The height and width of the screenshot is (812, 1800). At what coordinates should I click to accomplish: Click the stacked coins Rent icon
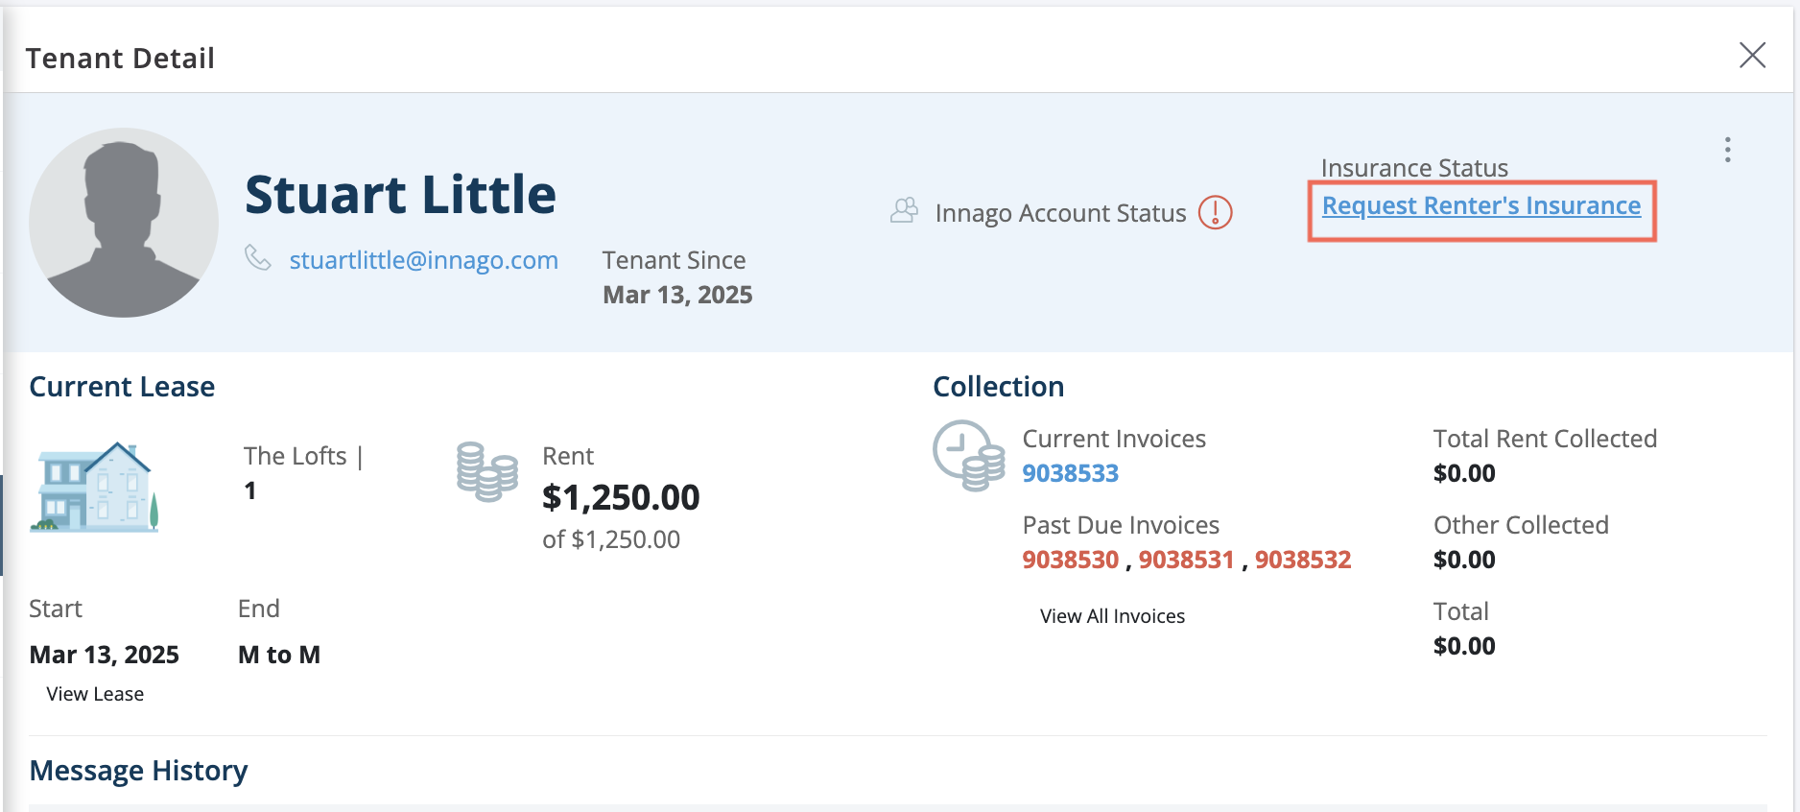(x=487, y=472)
